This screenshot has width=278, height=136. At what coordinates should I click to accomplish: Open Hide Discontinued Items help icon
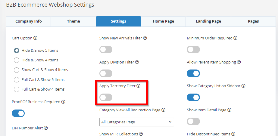tap(233, 134)
